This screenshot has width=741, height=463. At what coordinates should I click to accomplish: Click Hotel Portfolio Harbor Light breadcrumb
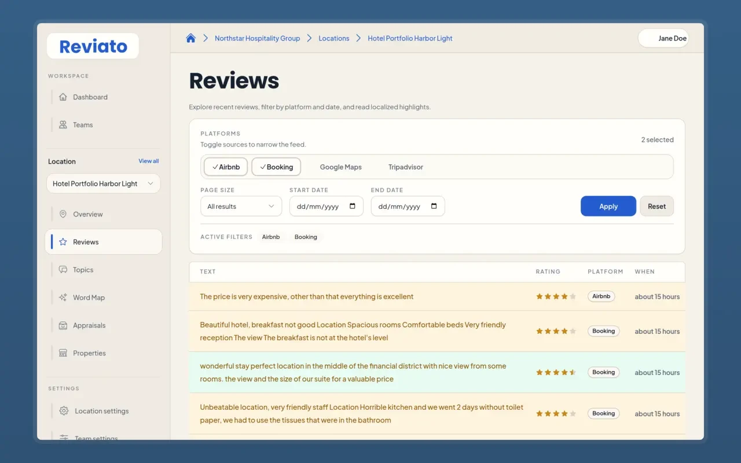410,38
